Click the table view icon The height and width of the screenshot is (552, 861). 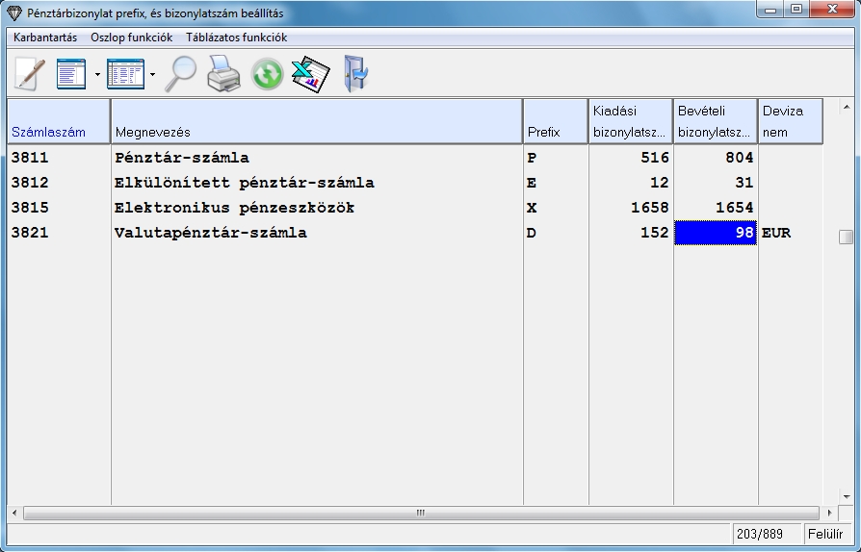click(125, 74)
